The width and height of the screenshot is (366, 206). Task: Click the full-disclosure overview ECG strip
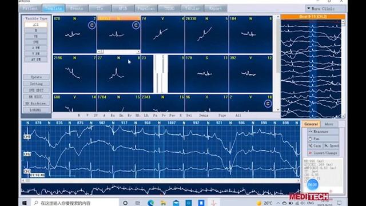161,189
